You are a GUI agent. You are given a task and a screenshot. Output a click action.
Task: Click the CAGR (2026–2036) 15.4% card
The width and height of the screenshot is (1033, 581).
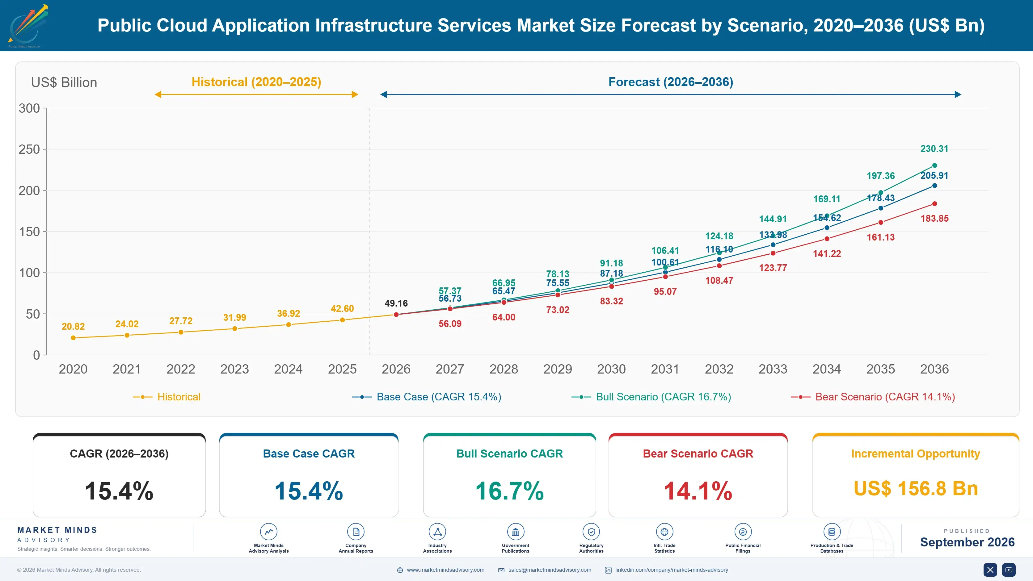[119, 475]
